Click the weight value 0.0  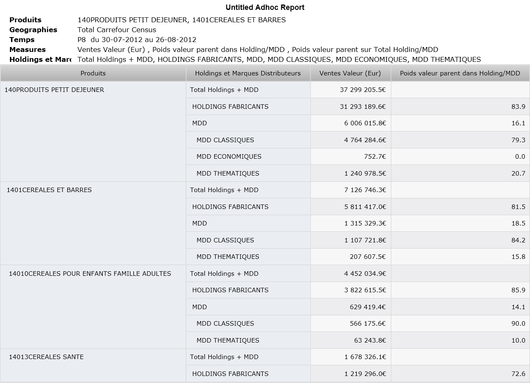[520, 157]
